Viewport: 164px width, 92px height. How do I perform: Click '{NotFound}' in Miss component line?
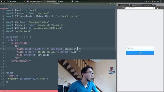pos(43,55)
